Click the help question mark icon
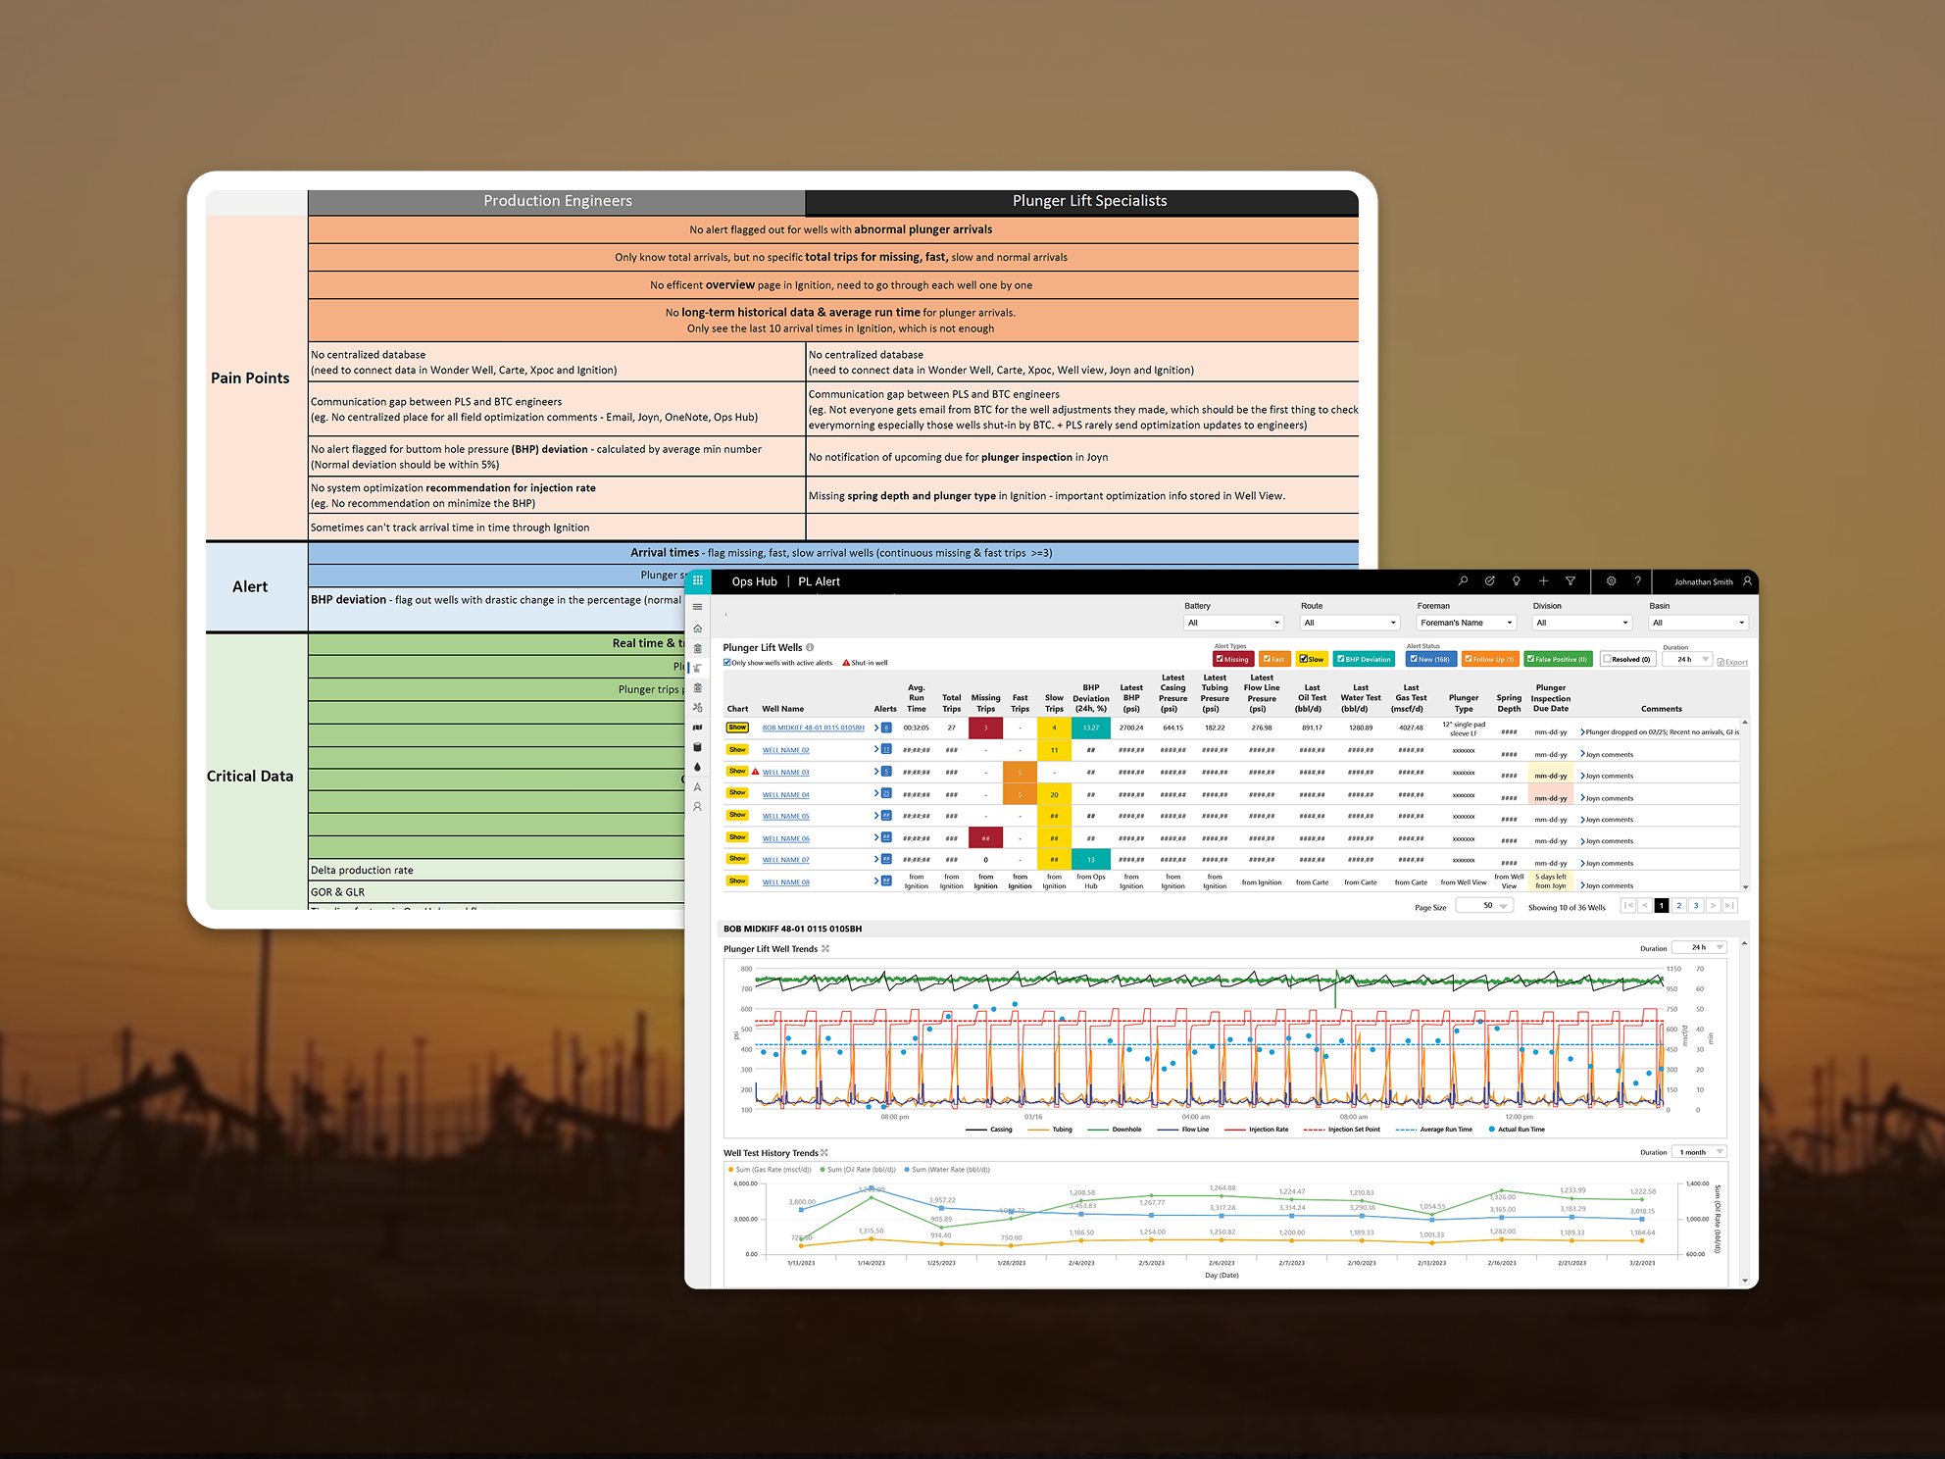Screen dimensions: 1945x1459 1637,581
